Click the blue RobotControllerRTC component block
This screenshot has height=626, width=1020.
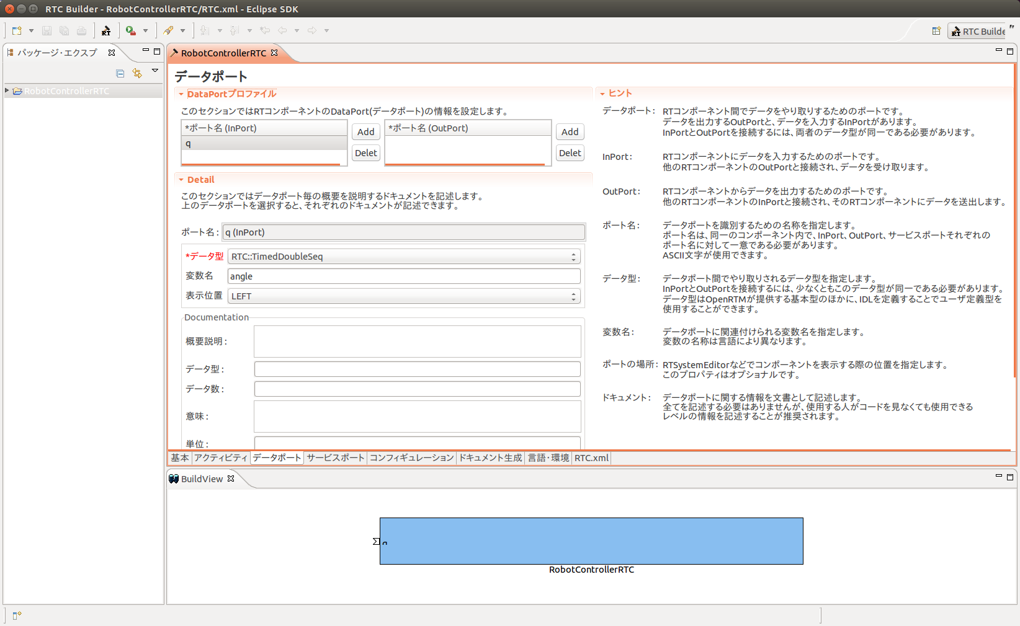pyautogui.click(x=591, y=541)
